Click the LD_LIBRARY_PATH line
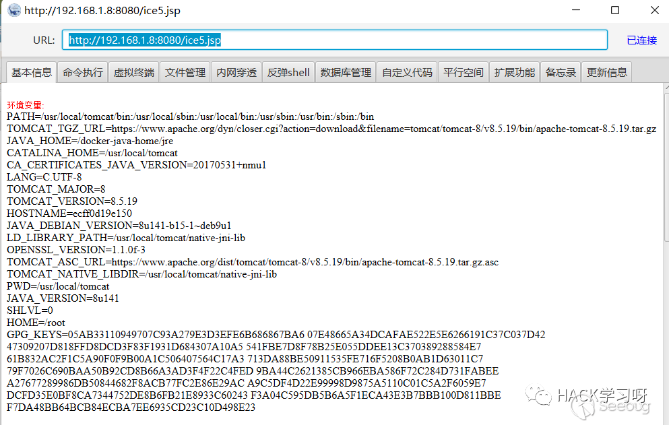Screen dimensions: 669x425 click(126, 238)
